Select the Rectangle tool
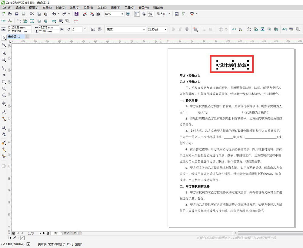This screenshot has height=248, width=303. point(4,82)
